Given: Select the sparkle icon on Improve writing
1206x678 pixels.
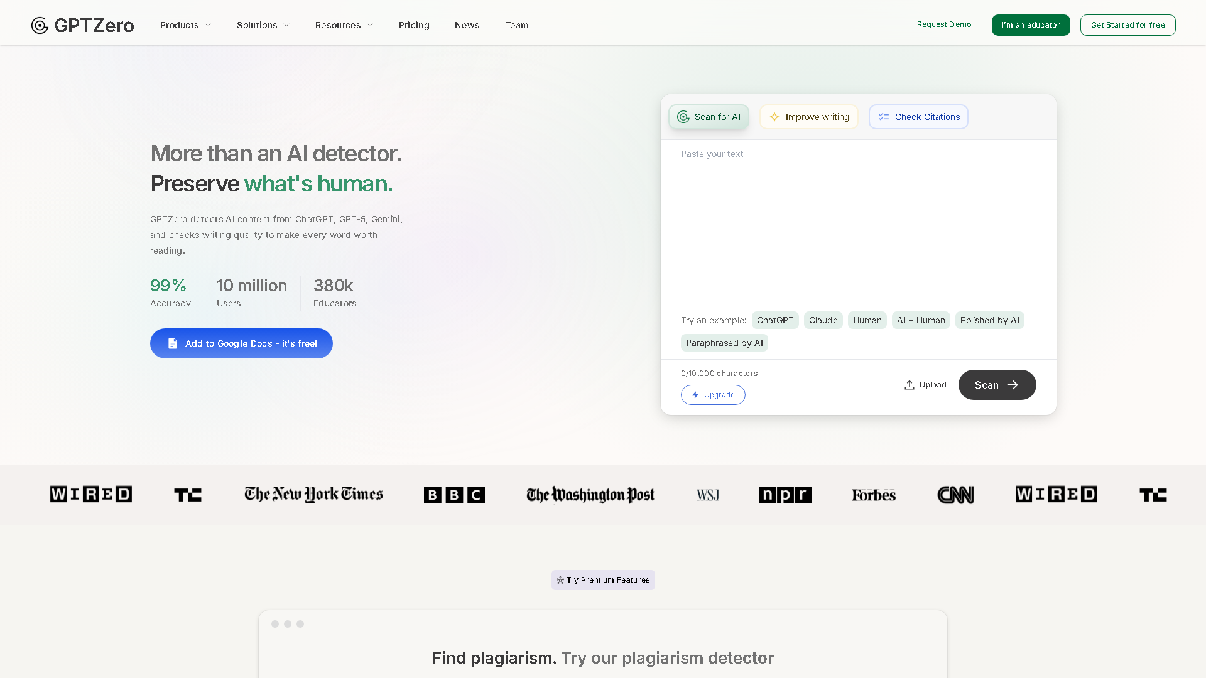Looking at the screenshot, I should click(x=774, y=117).
